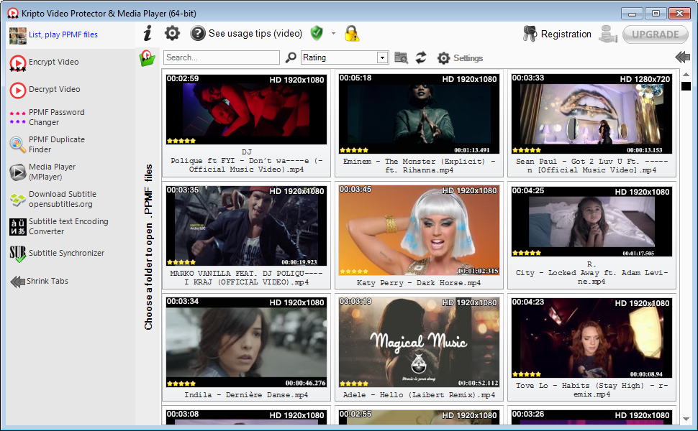The image size is (698, 431).
Task: Click the Download Subtitle icon
Action: (18, 200)
